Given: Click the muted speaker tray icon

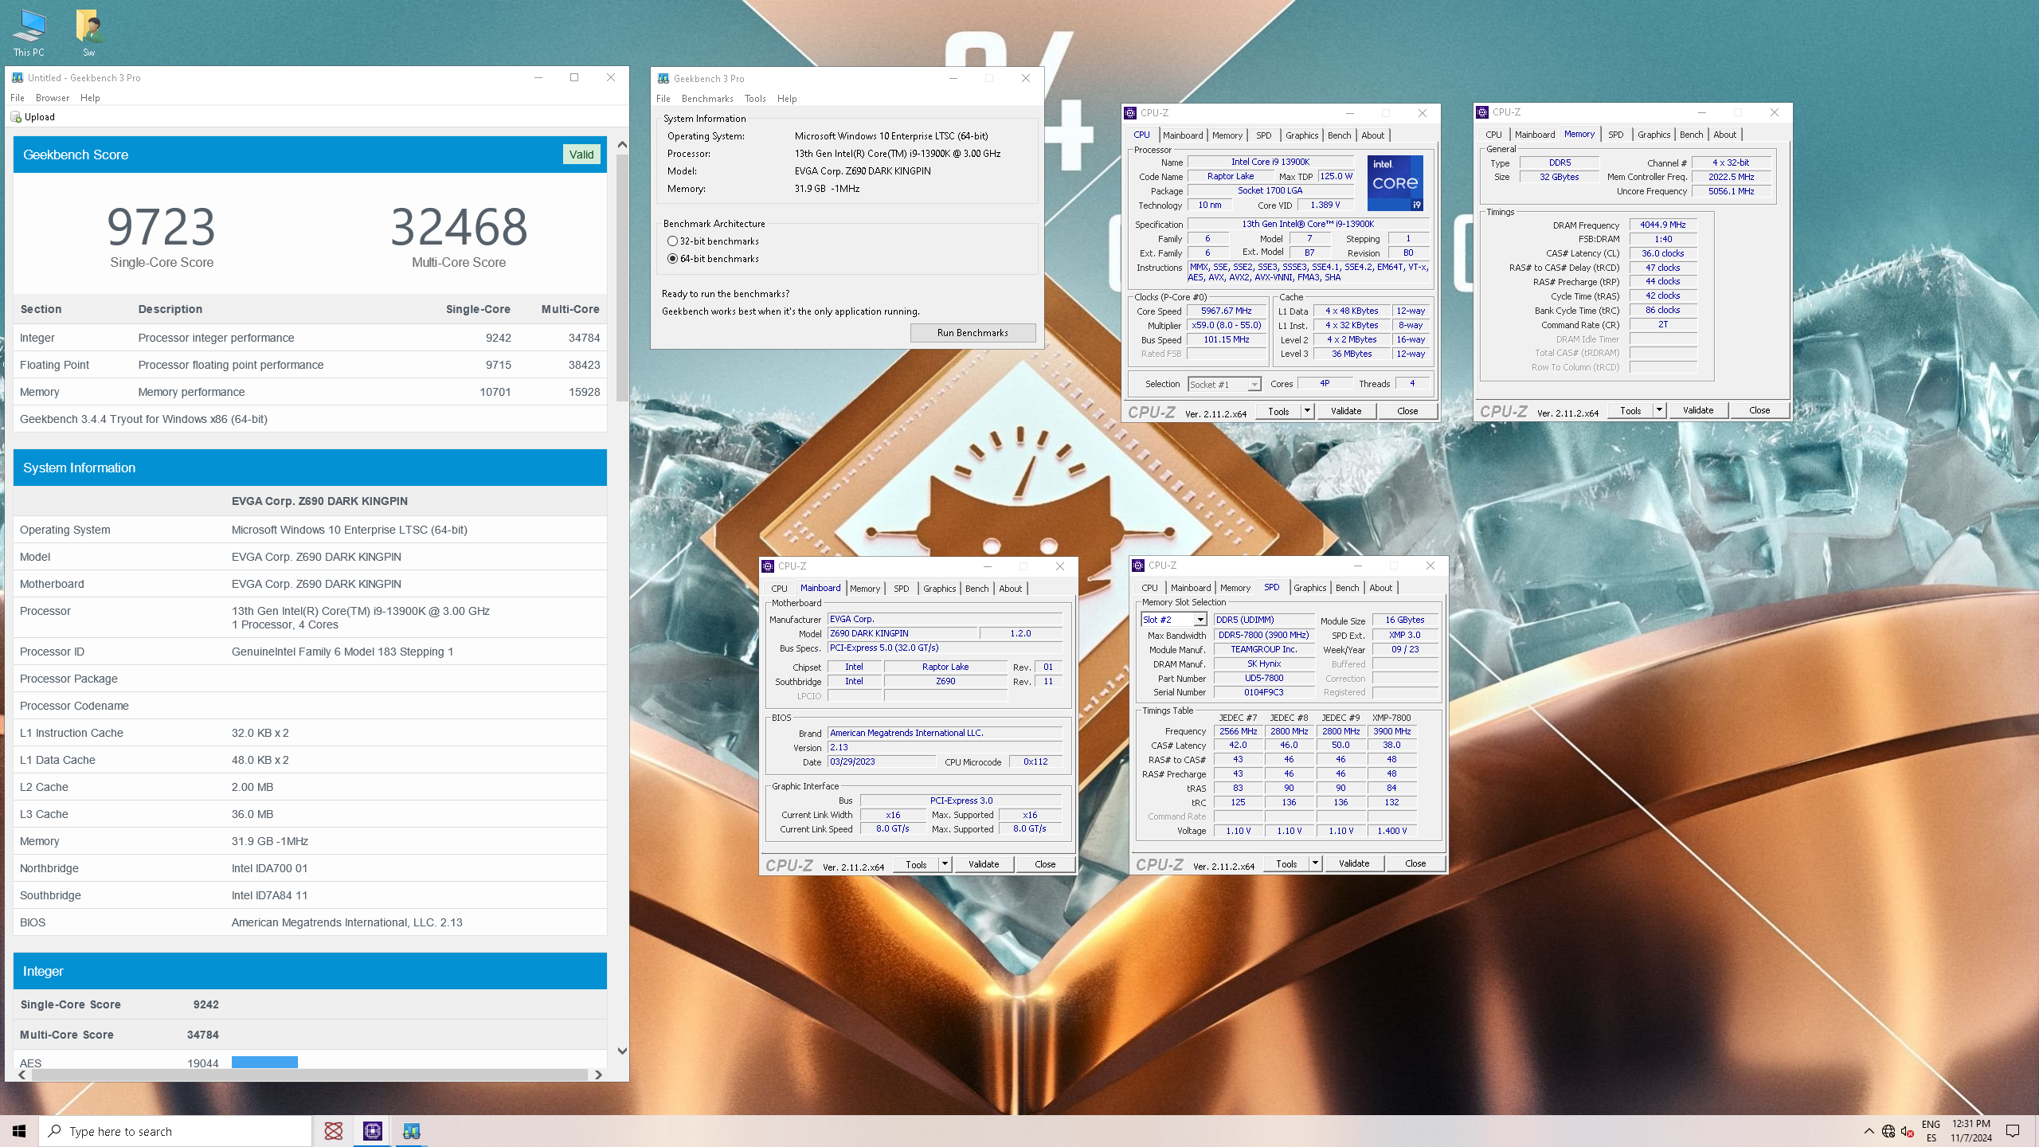Looking at the screenshot, I should point(1907,1131).
